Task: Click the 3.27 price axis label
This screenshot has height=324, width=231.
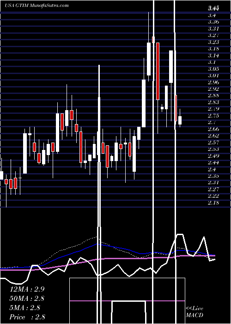Action: pyautogui.click(x=213, y=35)
